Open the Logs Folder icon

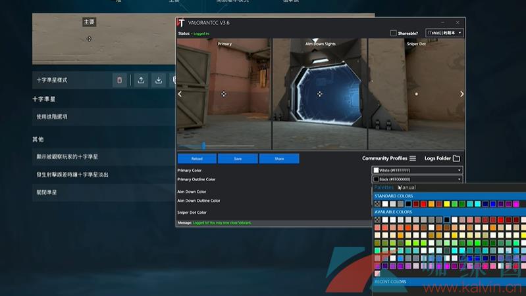click(456, 158)
